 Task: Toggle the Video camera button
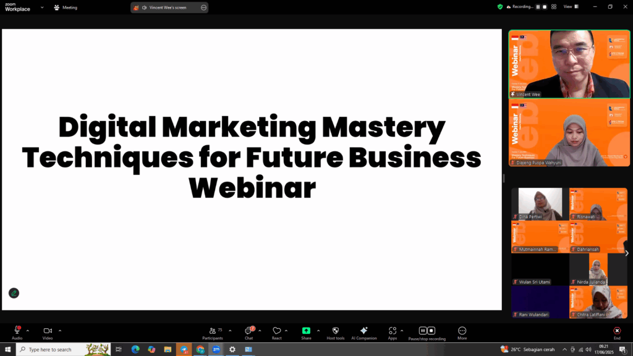pos(48,331)
